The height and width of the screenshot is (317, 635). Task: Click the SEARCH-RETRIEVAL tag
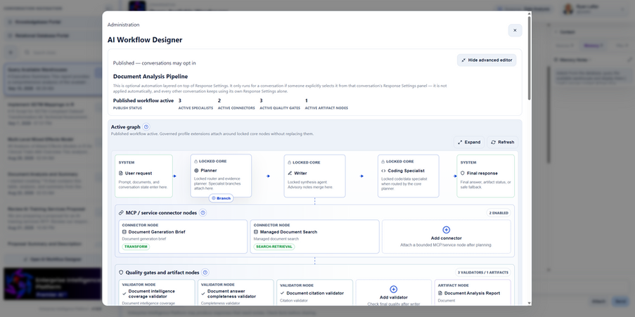point(274,247)
